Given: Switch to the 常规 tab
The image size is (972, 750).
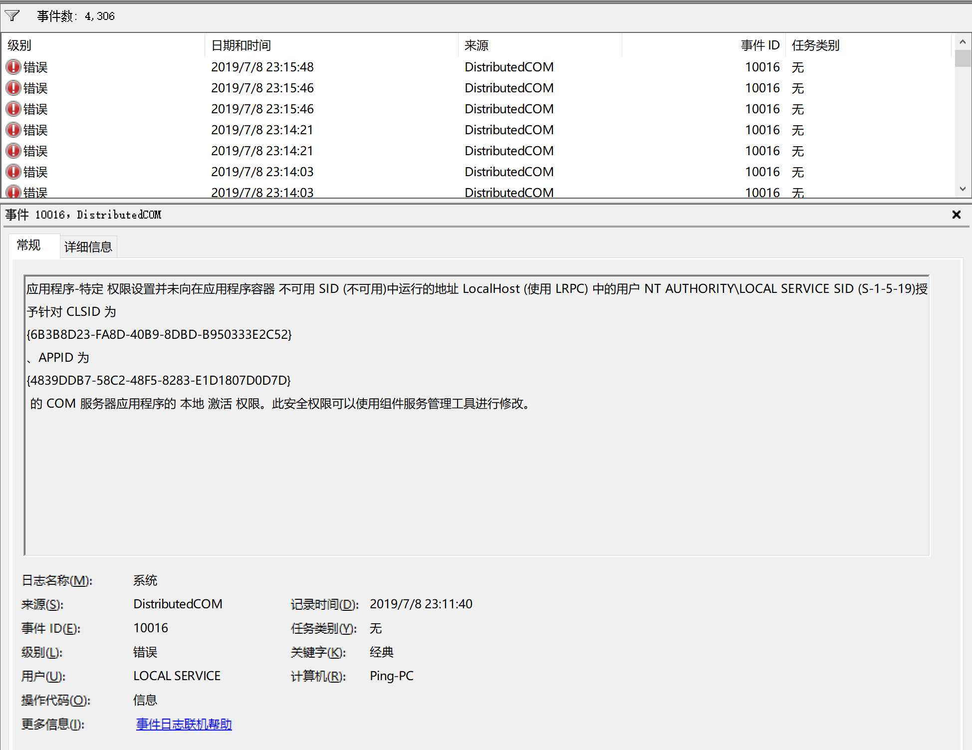Looking at the screenshot, I should pyautogui.click(x=28, y=245).
